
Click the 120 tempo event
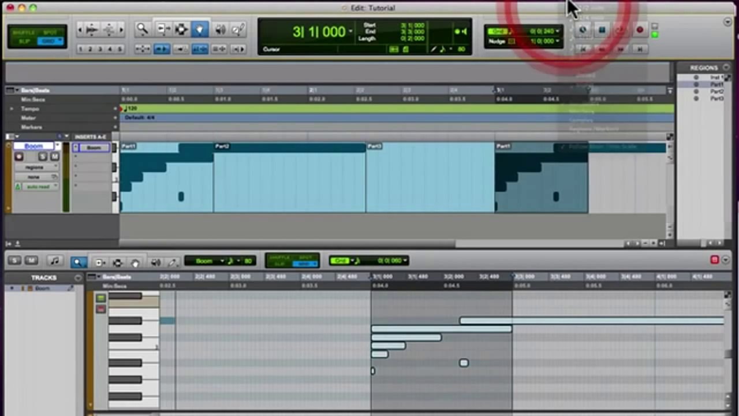point(130,109)
